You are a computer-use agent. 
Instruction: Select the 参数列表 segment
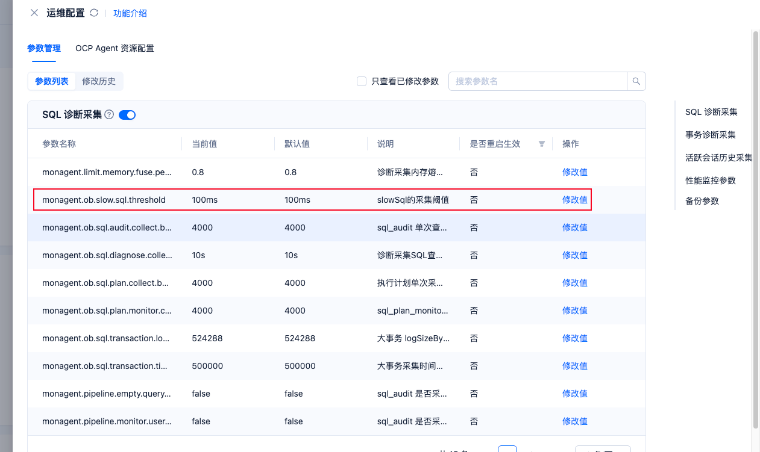(x=52, y=81)
